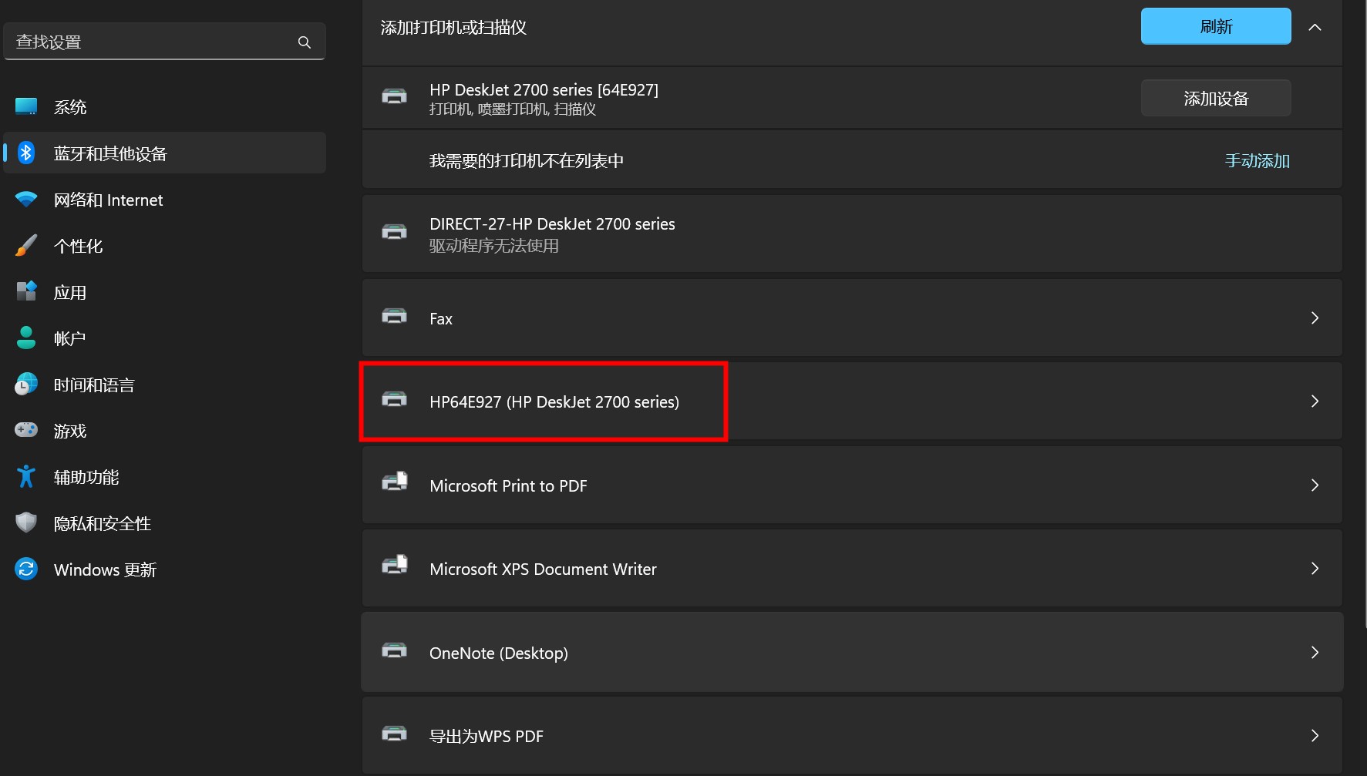Viewport: 1367px width, 776px height.
Task: Open 应用 settings page
Action: 164,291
